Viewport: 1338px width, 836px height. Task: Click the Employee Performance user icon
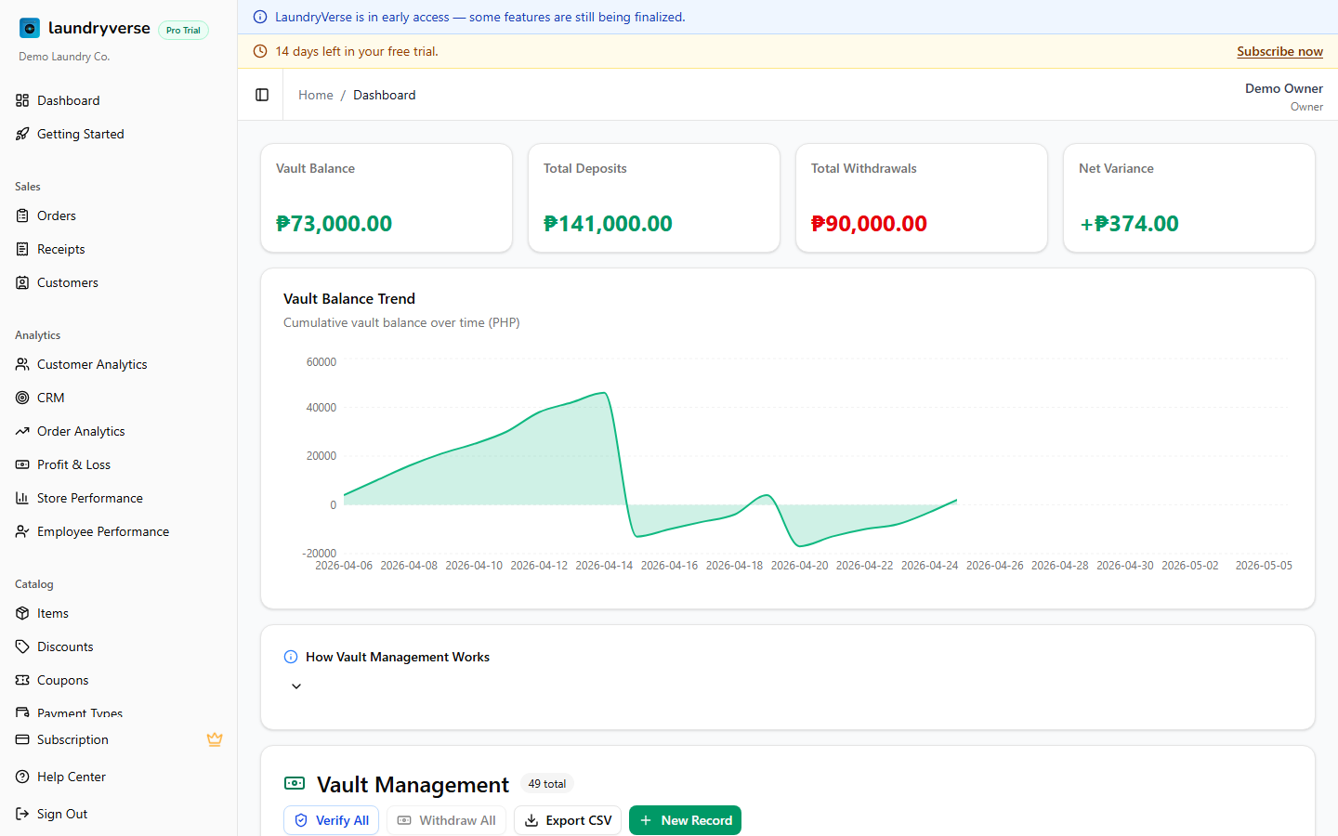point(22,531)
